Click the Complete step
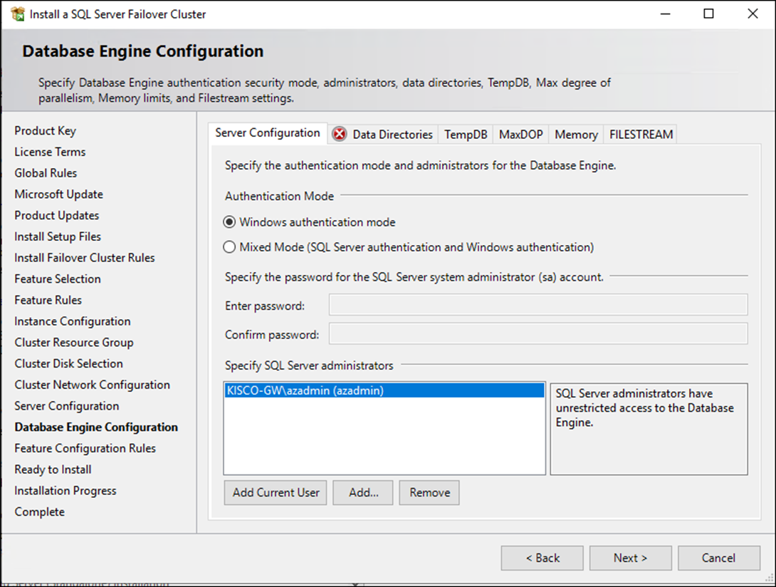 [x=40, y=511]
